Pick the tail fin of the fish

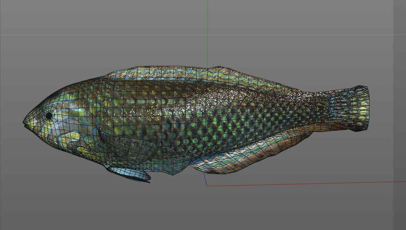point(349,108)
